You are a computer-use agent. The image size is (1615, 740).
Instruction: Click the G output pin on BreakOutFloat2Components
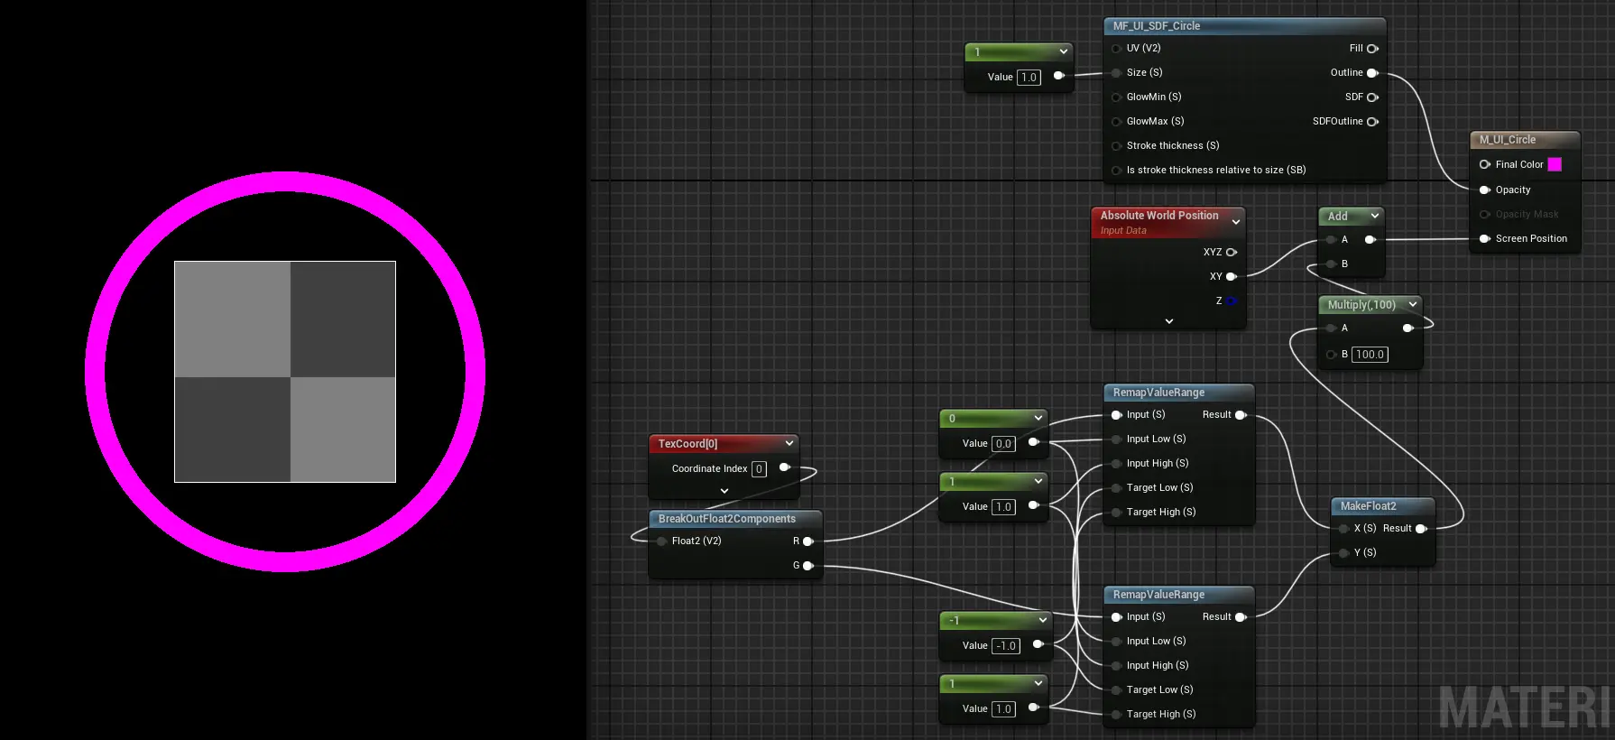coord(808,566)
